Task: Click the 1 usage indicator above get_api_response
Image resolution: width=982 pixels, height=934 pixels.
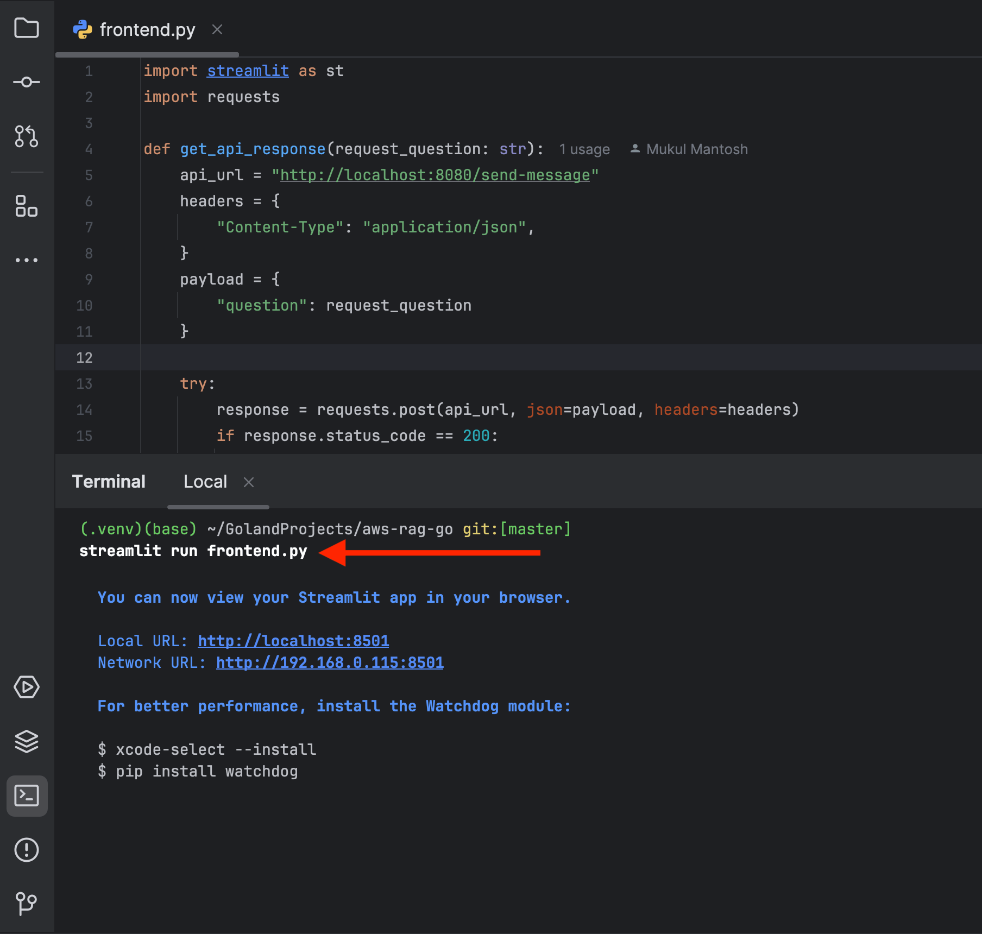Action: click(x=584, y=149)
